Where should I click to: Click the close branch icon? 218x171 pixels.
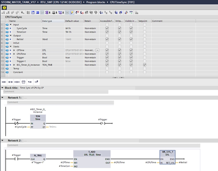point(36,82)
